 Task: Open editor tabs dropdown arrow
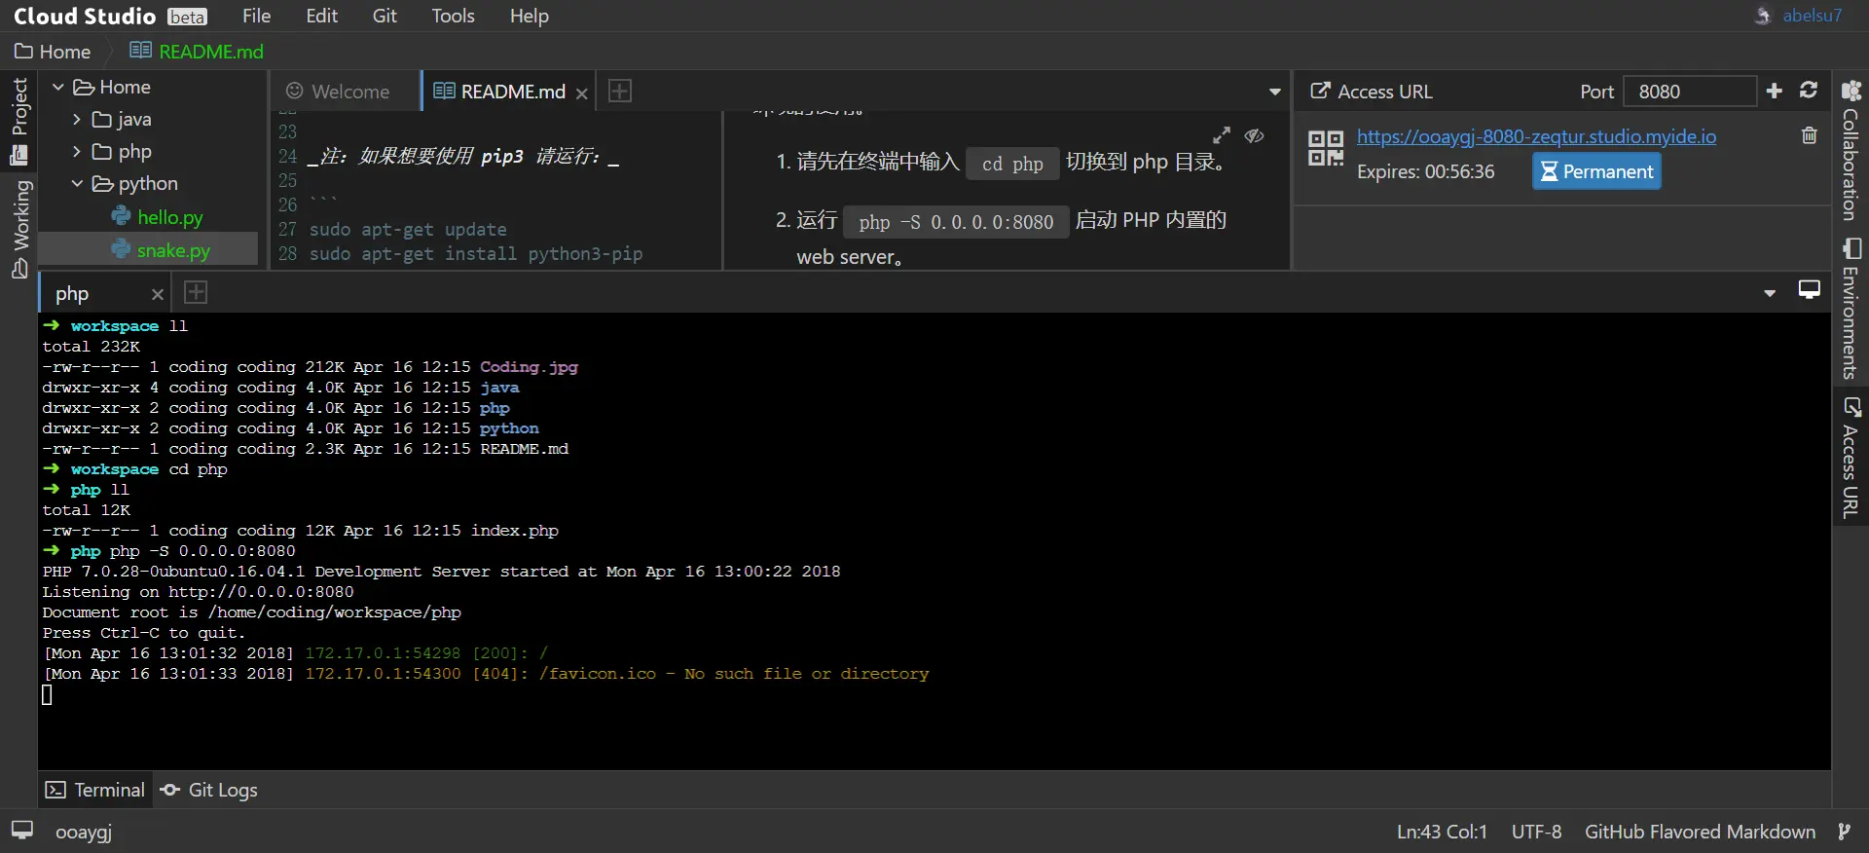[1274, 92]
